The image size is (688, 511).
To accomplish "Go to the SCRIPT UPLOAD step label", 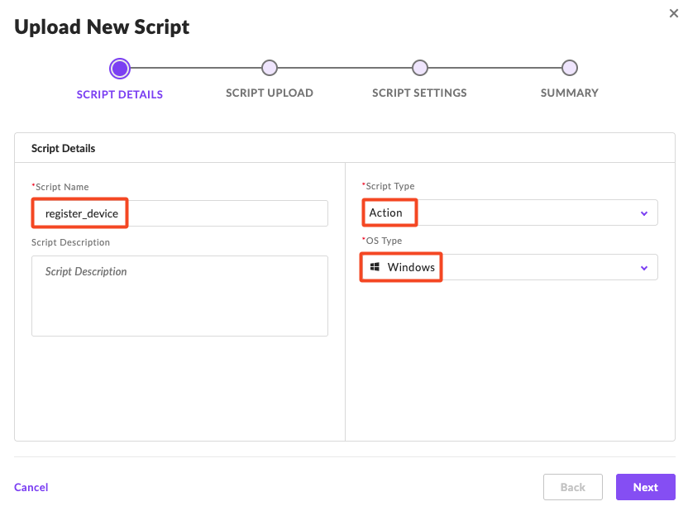I will [270, 93].
